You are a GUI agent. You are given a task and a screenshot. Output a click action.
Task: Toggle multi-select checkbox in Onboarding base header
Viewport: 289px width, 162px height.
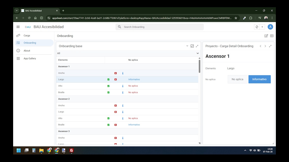click(x=192, y=46)
